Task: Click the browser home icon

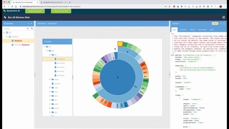Action: tap(16, 6)
